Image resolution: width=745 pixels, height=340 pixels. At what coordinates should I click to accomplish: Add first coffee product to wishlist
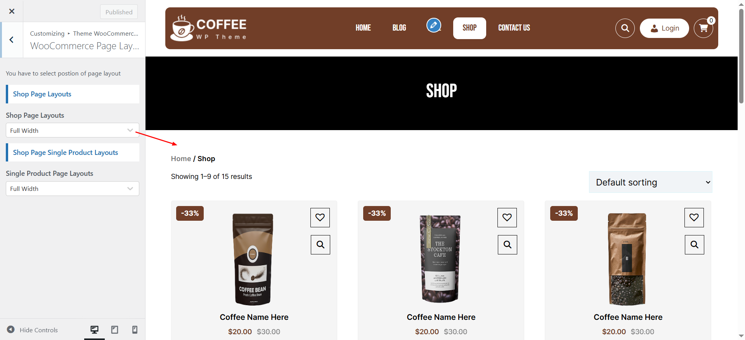coord(320,218)
